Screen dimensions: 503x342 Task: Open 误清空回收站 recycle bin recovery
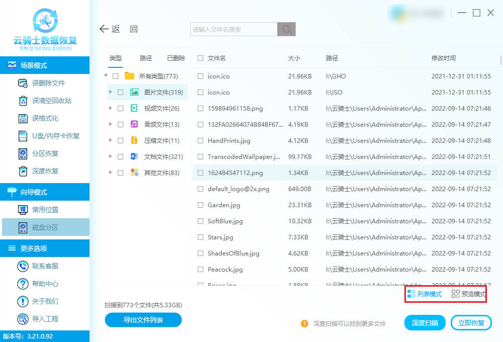pyautogui.click(x=23, y=101)
